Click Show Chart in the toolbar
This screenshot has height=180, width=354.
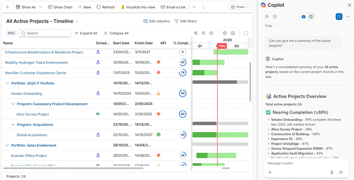(x=60, y=7)
